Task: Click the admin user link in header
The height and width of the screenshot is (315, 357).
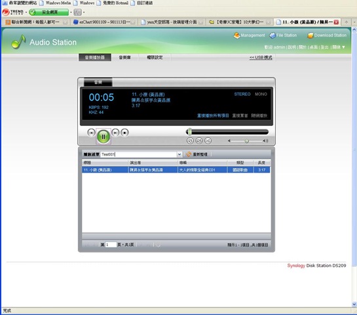Action: [x=279, y=47]
